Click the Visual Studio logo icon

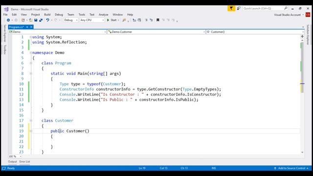(6, 9)
